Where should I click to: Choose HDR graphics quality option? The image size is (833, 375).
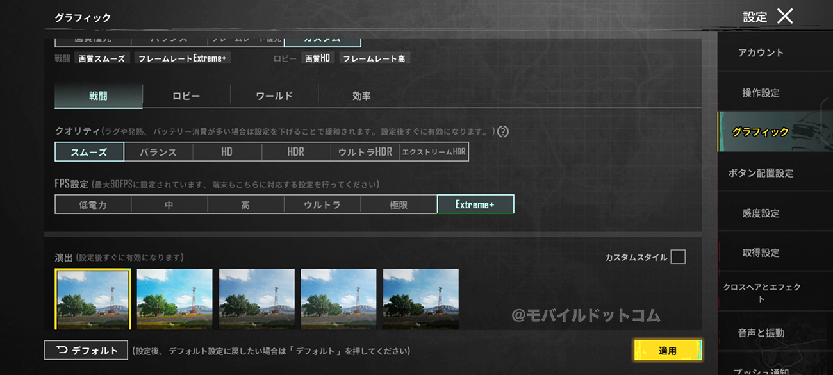point(296,152)
